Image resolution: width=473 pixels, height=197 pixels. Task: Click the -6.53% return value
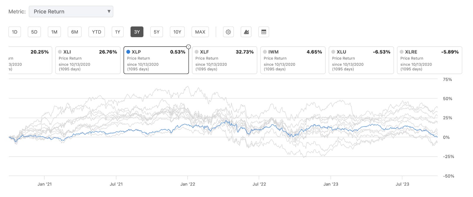pos(382,52)
